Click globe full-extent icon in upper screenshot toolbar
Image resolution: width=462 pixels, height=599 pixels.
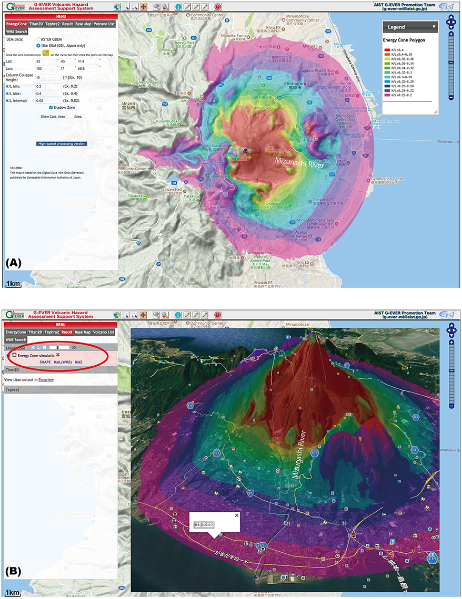coord(117,6)
